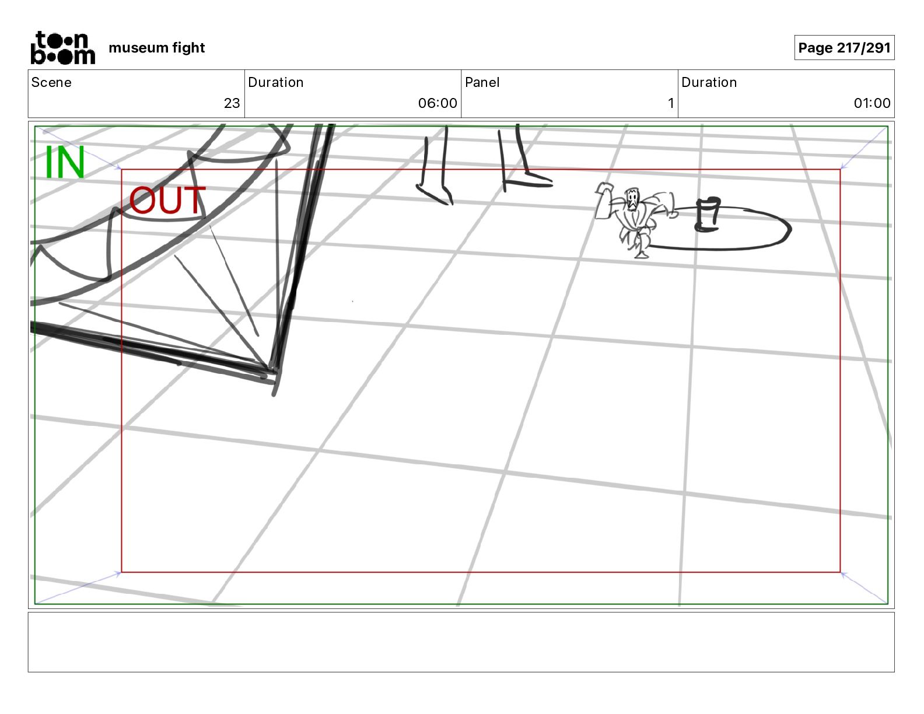Image resolution: width=924 pixels, height=714 pixels.
Task: Click the empty notes box below the panel
Action: [461, 642]
